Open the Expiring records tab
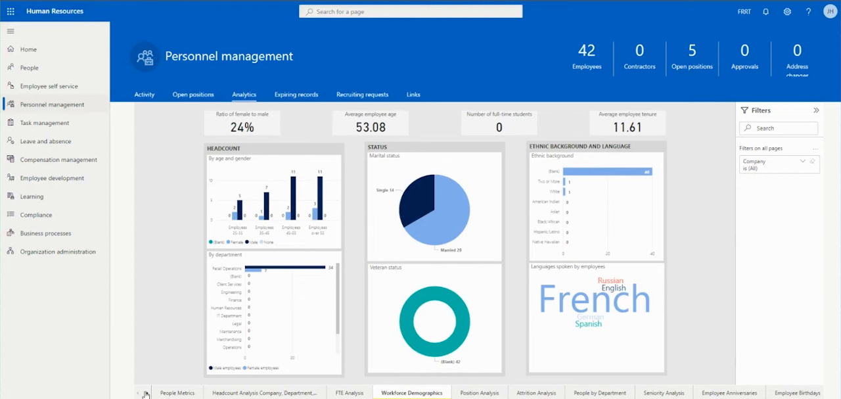 pos(296,95)
